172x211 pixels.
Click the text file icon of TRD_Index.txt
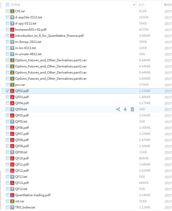pyautogui.click(x=12, y=207)
